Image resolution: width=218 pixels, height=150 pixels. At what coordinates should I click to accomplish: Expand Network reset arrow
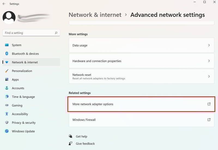pos(209,76)
